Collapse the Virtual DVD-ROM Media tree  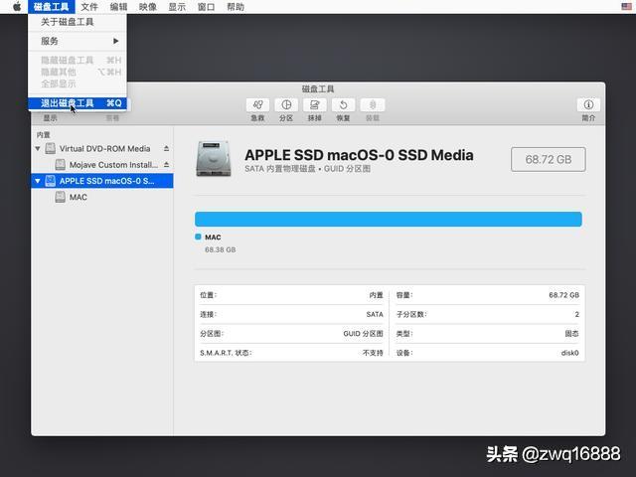[38, 149]
